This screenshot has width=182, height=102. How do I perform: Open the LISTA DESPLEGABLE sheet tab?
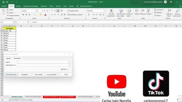pos(85,97)
